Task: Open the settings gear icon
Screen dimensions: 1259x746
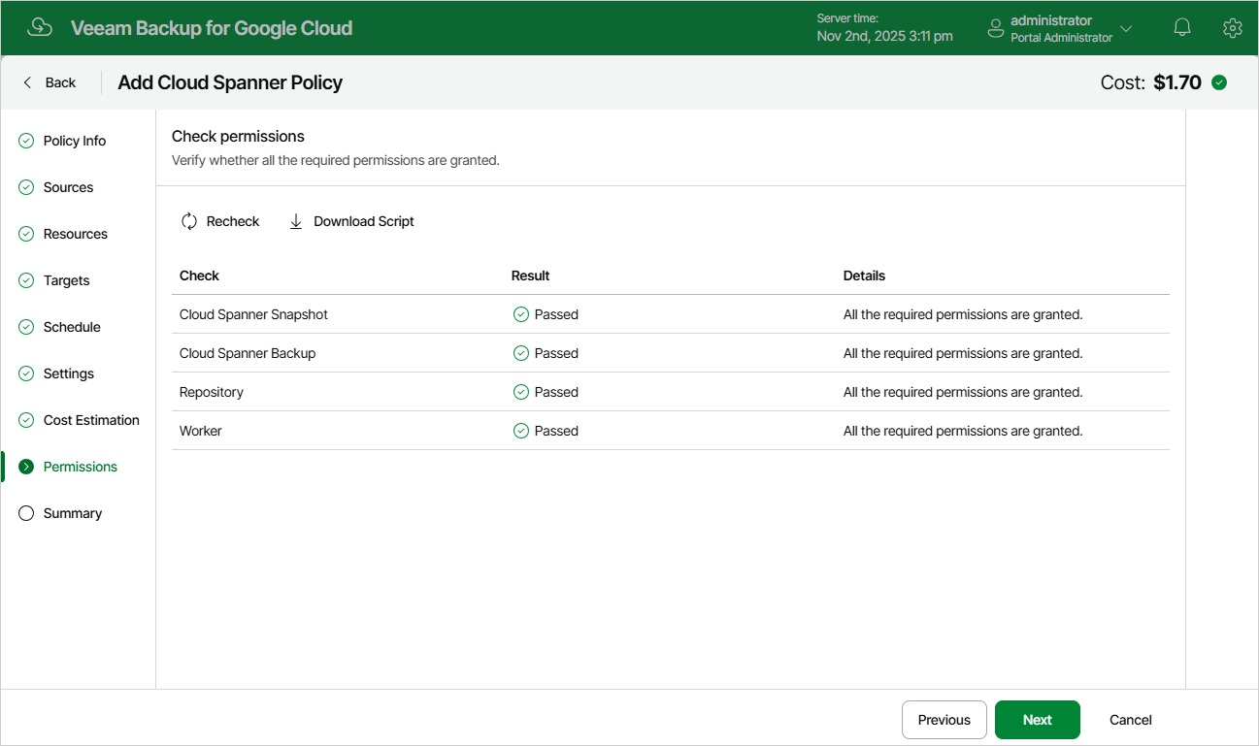Action: pyautogui.click(x=1233, y=28)
